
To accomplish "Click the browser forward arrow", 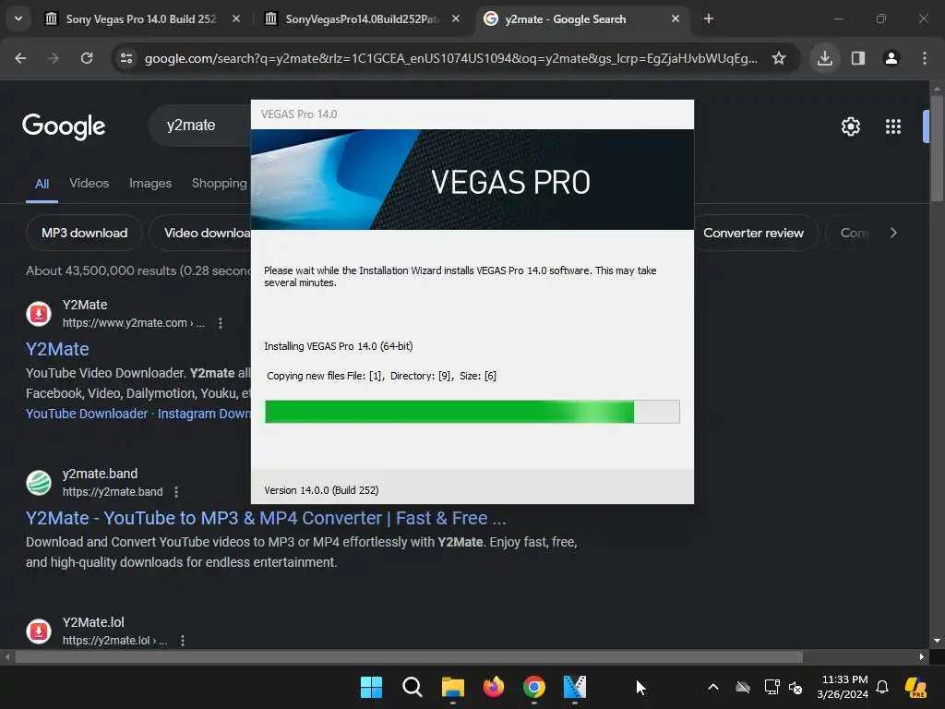I will (x=54, y=58).
